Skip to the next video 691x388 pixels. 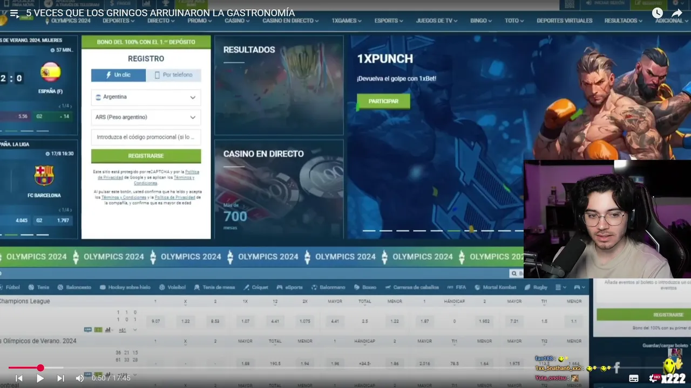tap(60, 378)
